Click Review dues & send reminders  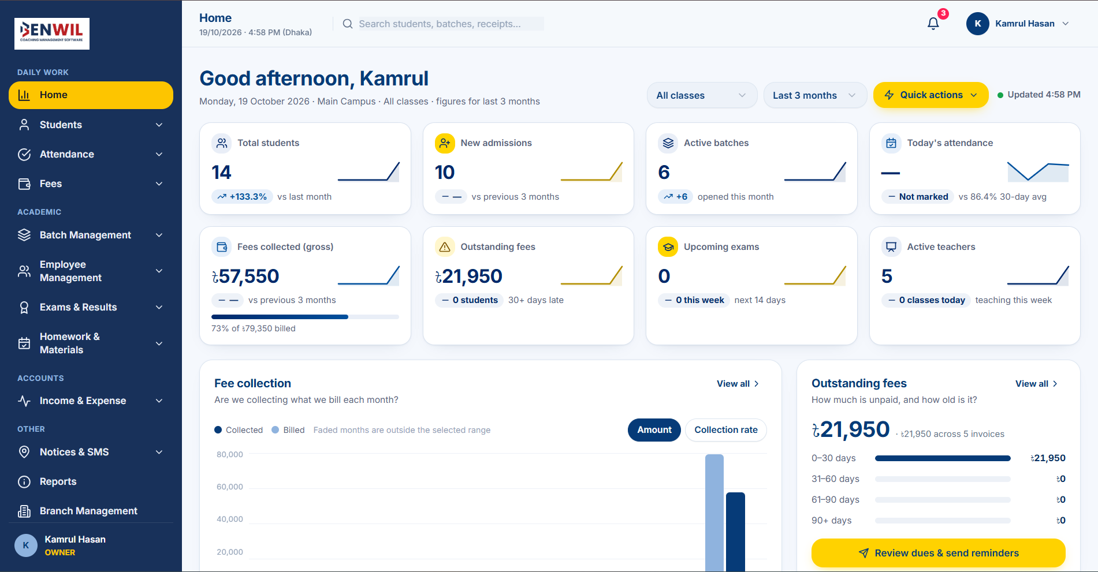[938, 553]
